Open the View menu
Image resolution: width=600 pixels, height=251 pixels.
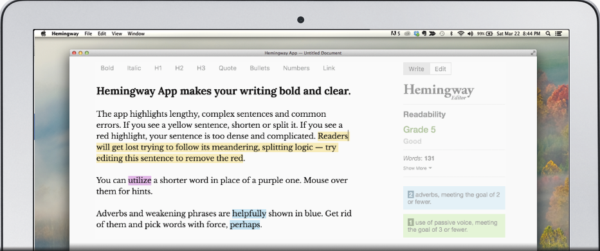[116, 33]
